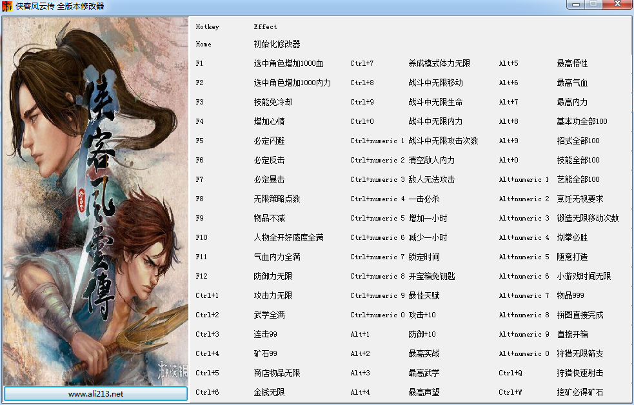The width and height of the screenshot is (634, 405).
Task: Minimize the trainer window
Action: pyautogui.click(x=575, y=5)
